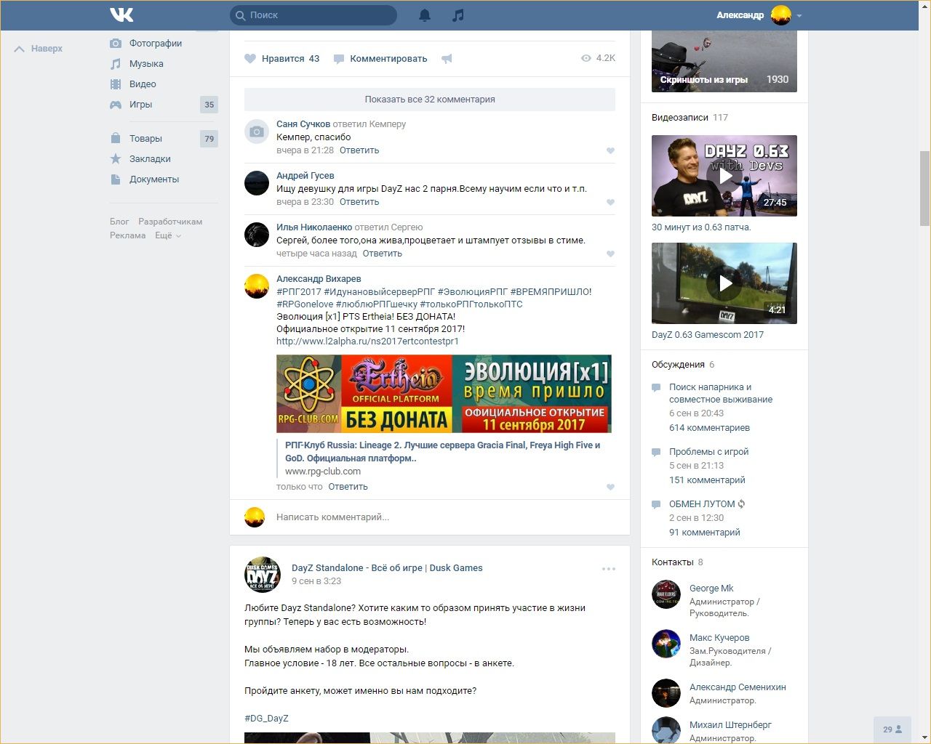Open George Mk contact avatar

(666, 594)
